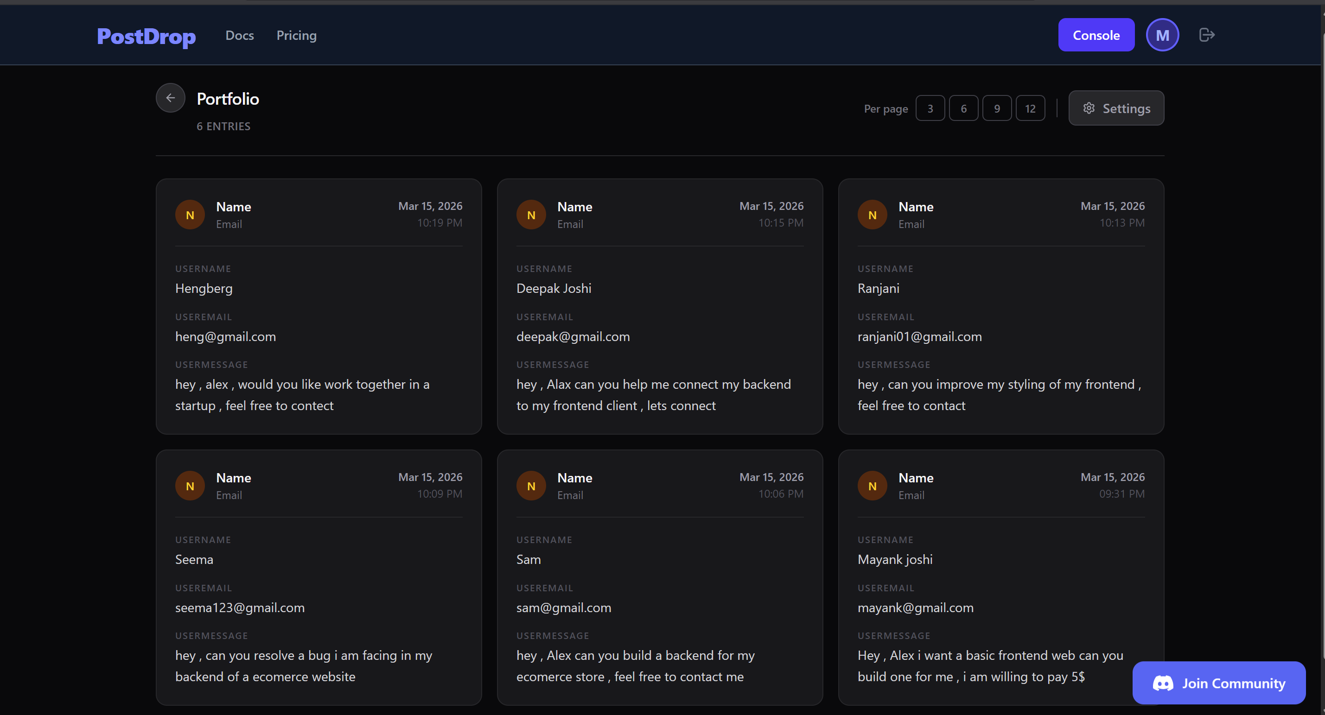Click email 'seema123@gmail.com'
Image resolution: width=1325 pixels, height=715 pixels.
[240, 607]
